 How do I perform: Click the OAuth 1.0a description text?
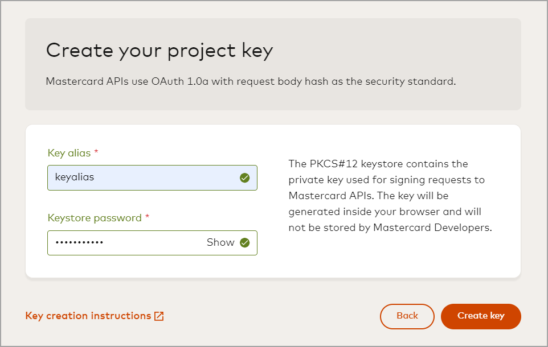click(251, 81)
